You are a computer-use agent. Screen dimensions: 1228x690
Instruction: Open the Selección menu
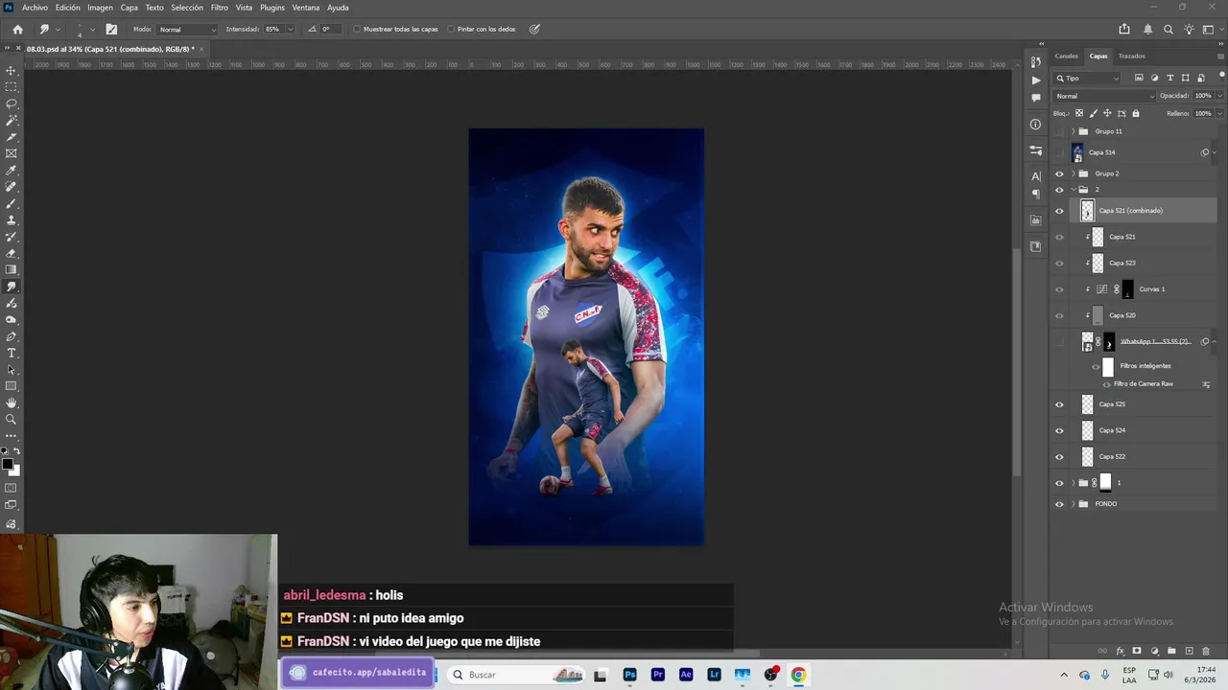coord(187,8)
